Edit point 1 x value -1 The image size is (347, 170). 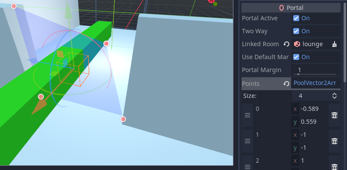314,135
